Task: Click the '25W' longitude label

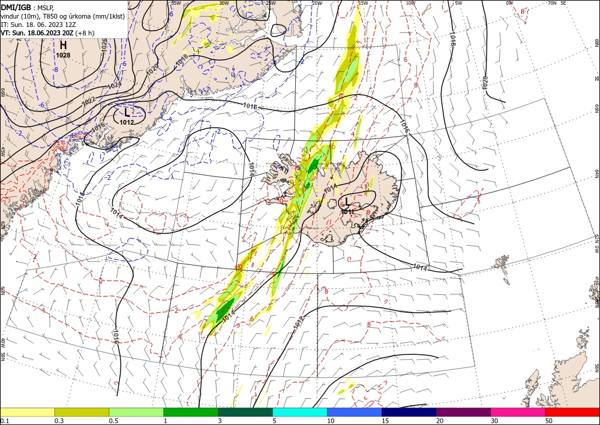Action: pos(271,3)
